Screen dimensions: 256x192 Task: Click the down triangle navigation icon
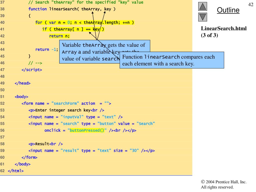[x=202, y=17]
